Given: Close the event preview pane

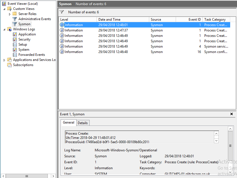Looking at the screenshot, I should [232, 114].
